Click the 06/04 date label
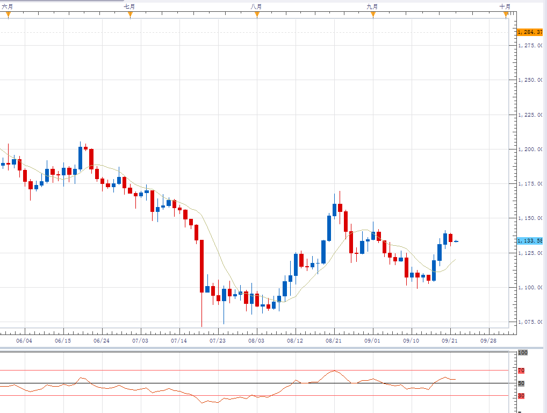Image resolution: width=547 pixels, height=413 pixels. [24, 340]
